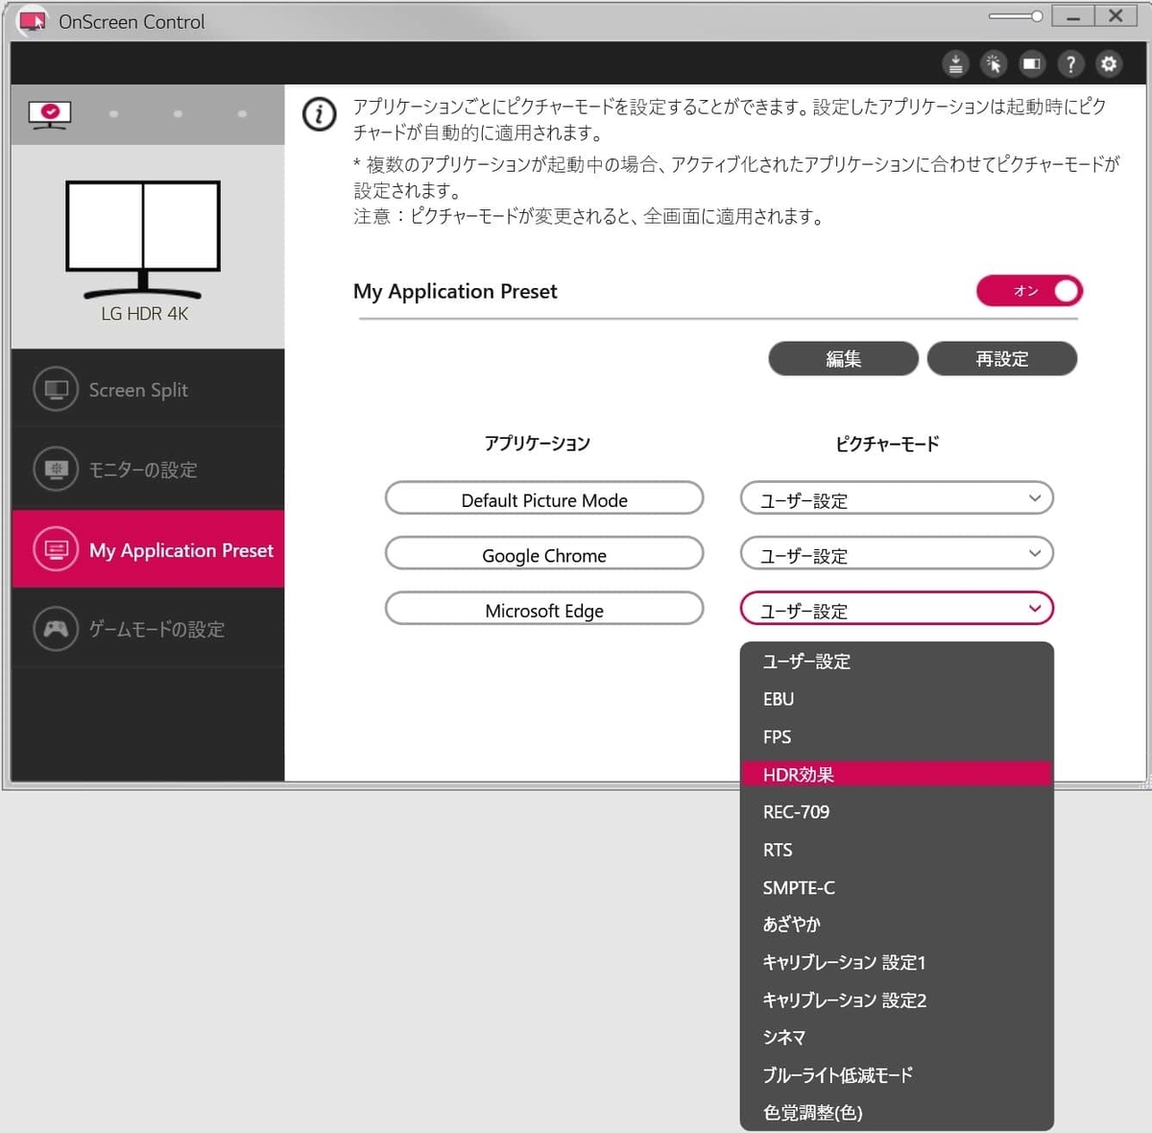
Task: Open the モニターの設定 section
Action: click(148, 470)
